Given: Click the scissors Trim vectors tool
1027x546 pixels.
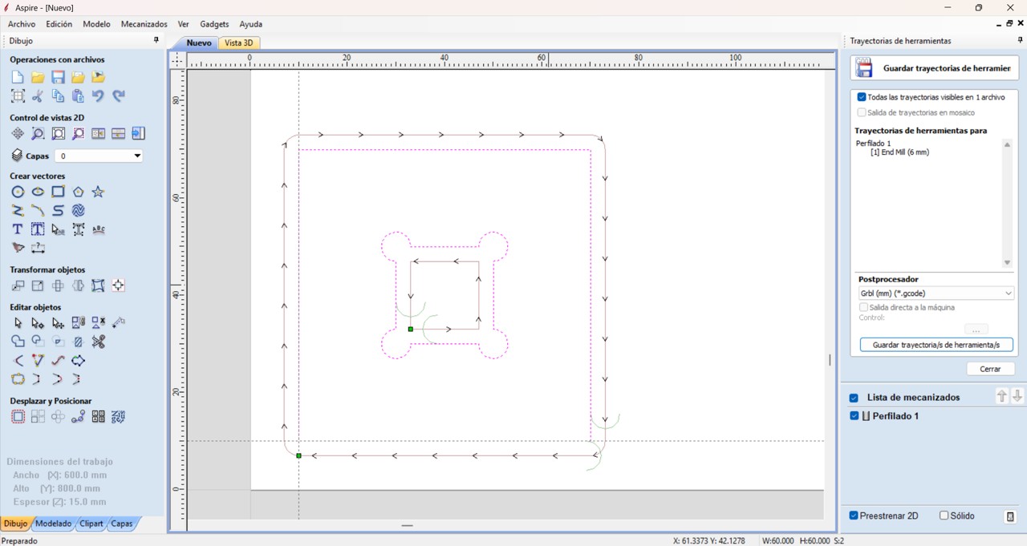Looking at the screenshot, I should 98,342.
